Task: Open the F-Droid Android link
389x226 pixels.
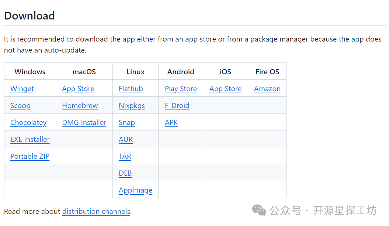Action: [x=177, y=105]
